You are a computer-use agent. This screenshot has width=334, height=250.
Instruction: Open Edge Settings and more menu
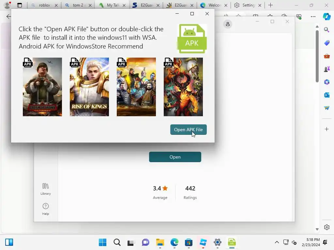coord(313,16)
